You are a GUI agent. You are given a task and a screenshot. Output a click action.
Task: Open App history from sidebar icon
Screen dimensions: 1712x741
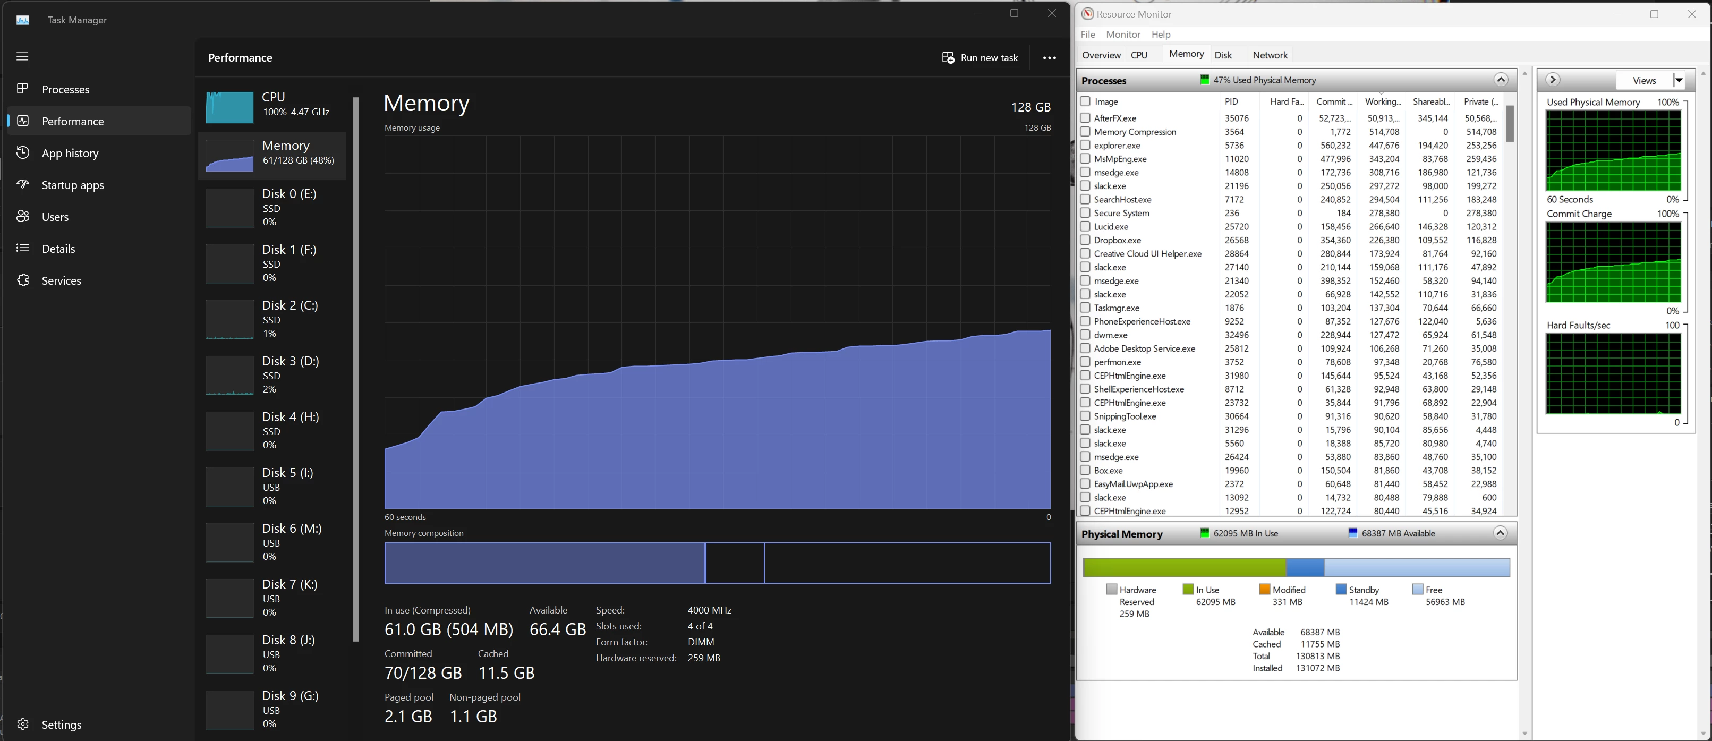tap(23, 152)
